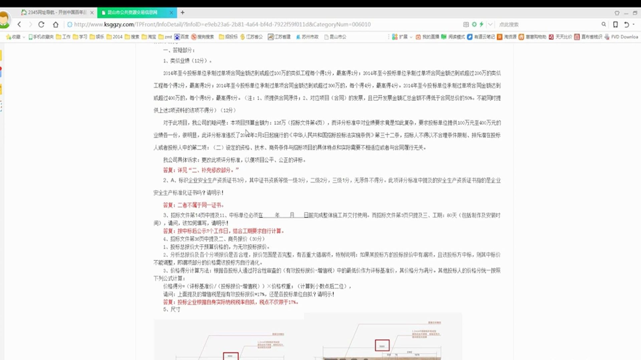The width and height of the screenshot is (641, 360).
Task: Open the 手机收藏夹 bookmark
Action: click(41, 37)
